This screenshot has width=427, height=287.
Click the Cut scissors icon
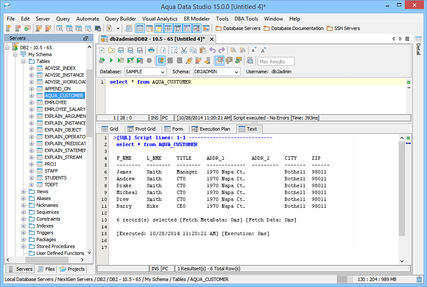click(x=183, y=50)
